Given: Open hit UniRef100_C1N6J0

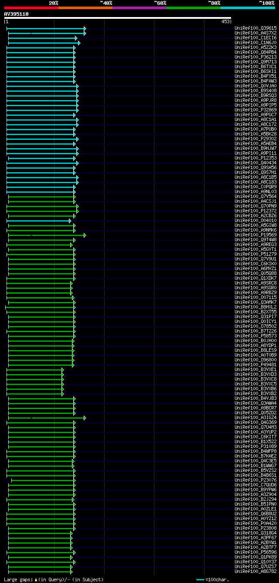Looking at the screenshot, I should pyautogui.click(x=255, y=42).
